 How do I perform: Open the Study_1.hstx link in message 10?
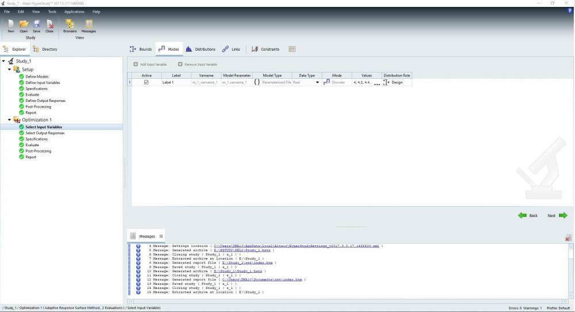pos(238,271)
